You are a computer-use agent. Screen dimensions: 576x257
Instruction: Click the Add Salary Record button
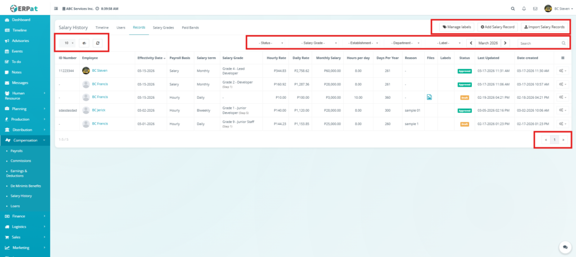coord(497,26)
